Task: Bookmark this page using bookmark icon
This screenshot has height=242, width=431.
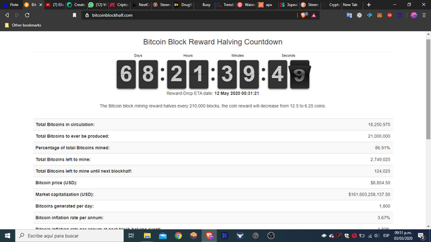Action: click(74, 15)
